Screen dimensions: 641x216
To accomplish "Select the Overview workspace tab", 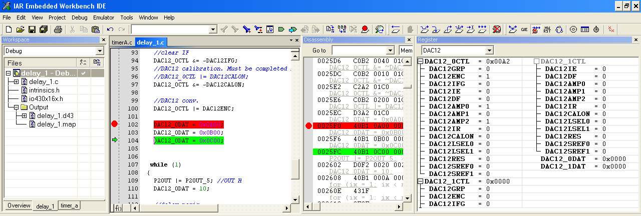I will 19,206.
